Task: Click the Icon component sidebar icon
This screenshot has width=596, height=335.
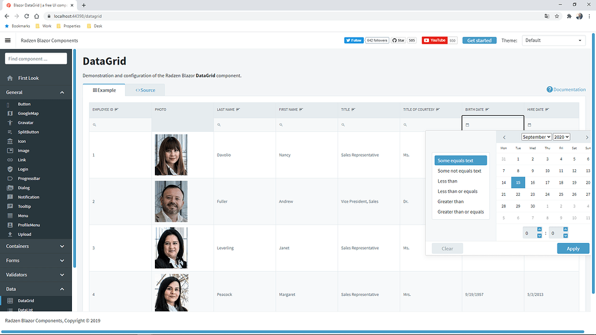Action: pyautogui.click(x=10, y=141)
